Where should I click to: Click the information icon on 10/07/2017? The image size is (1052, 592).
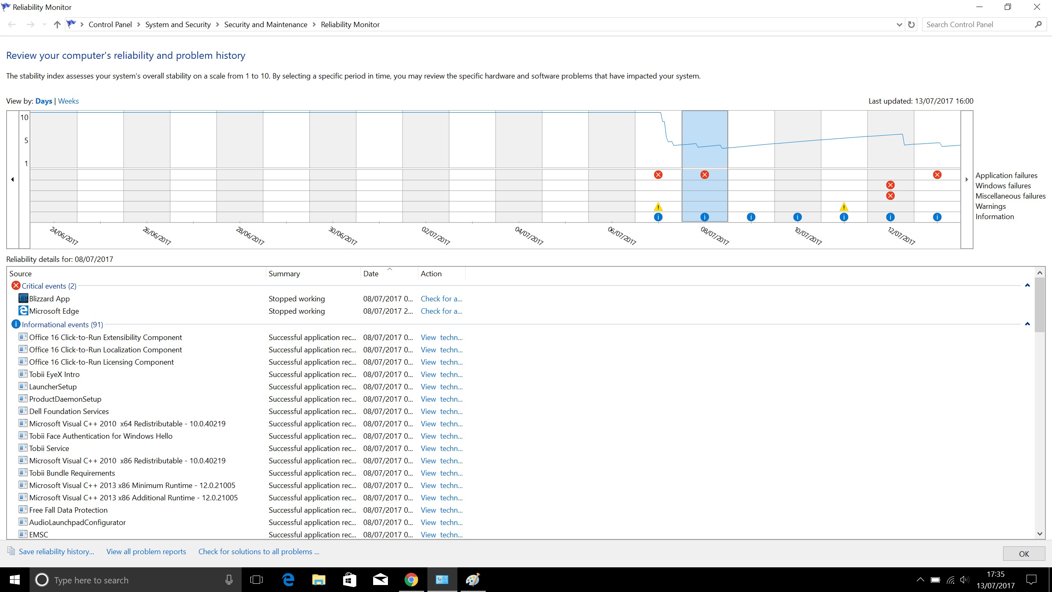[797, 217]
